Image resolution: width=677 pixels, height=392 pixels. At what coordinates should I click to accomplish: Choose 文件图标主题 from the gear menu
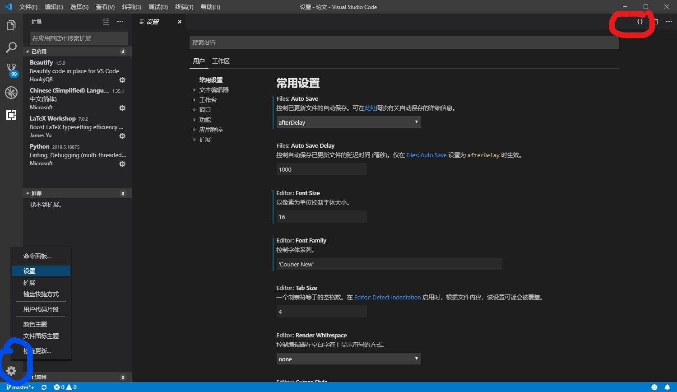point(41,336)
